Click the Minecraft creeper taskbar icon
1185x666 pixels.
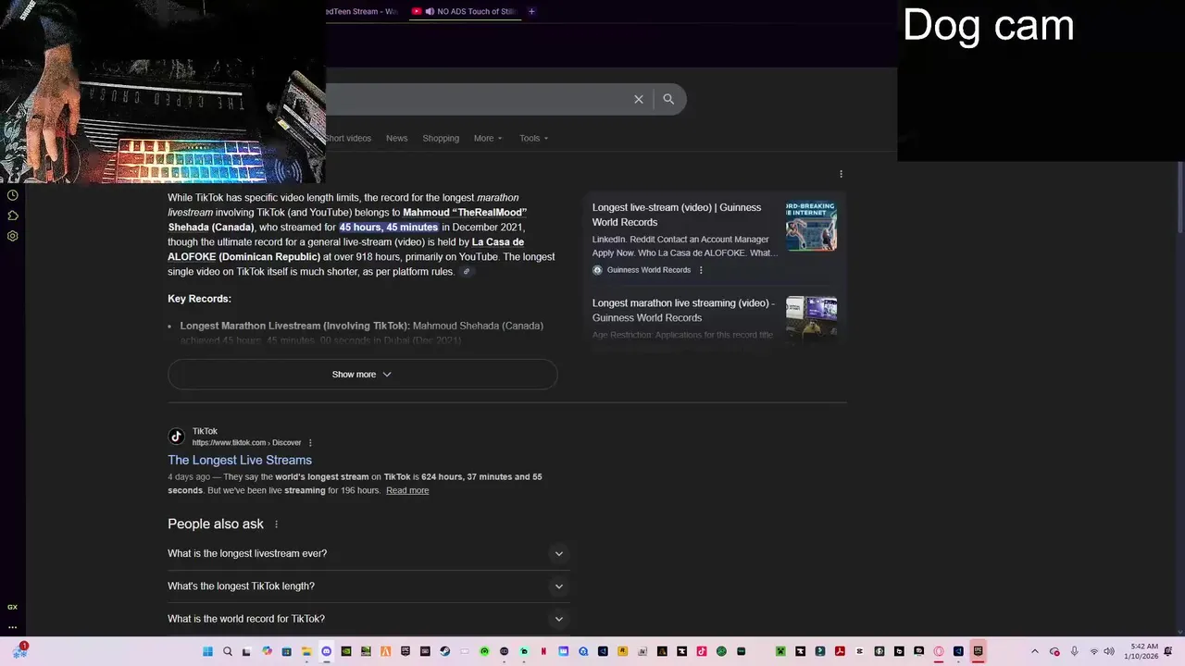point(780,651)
